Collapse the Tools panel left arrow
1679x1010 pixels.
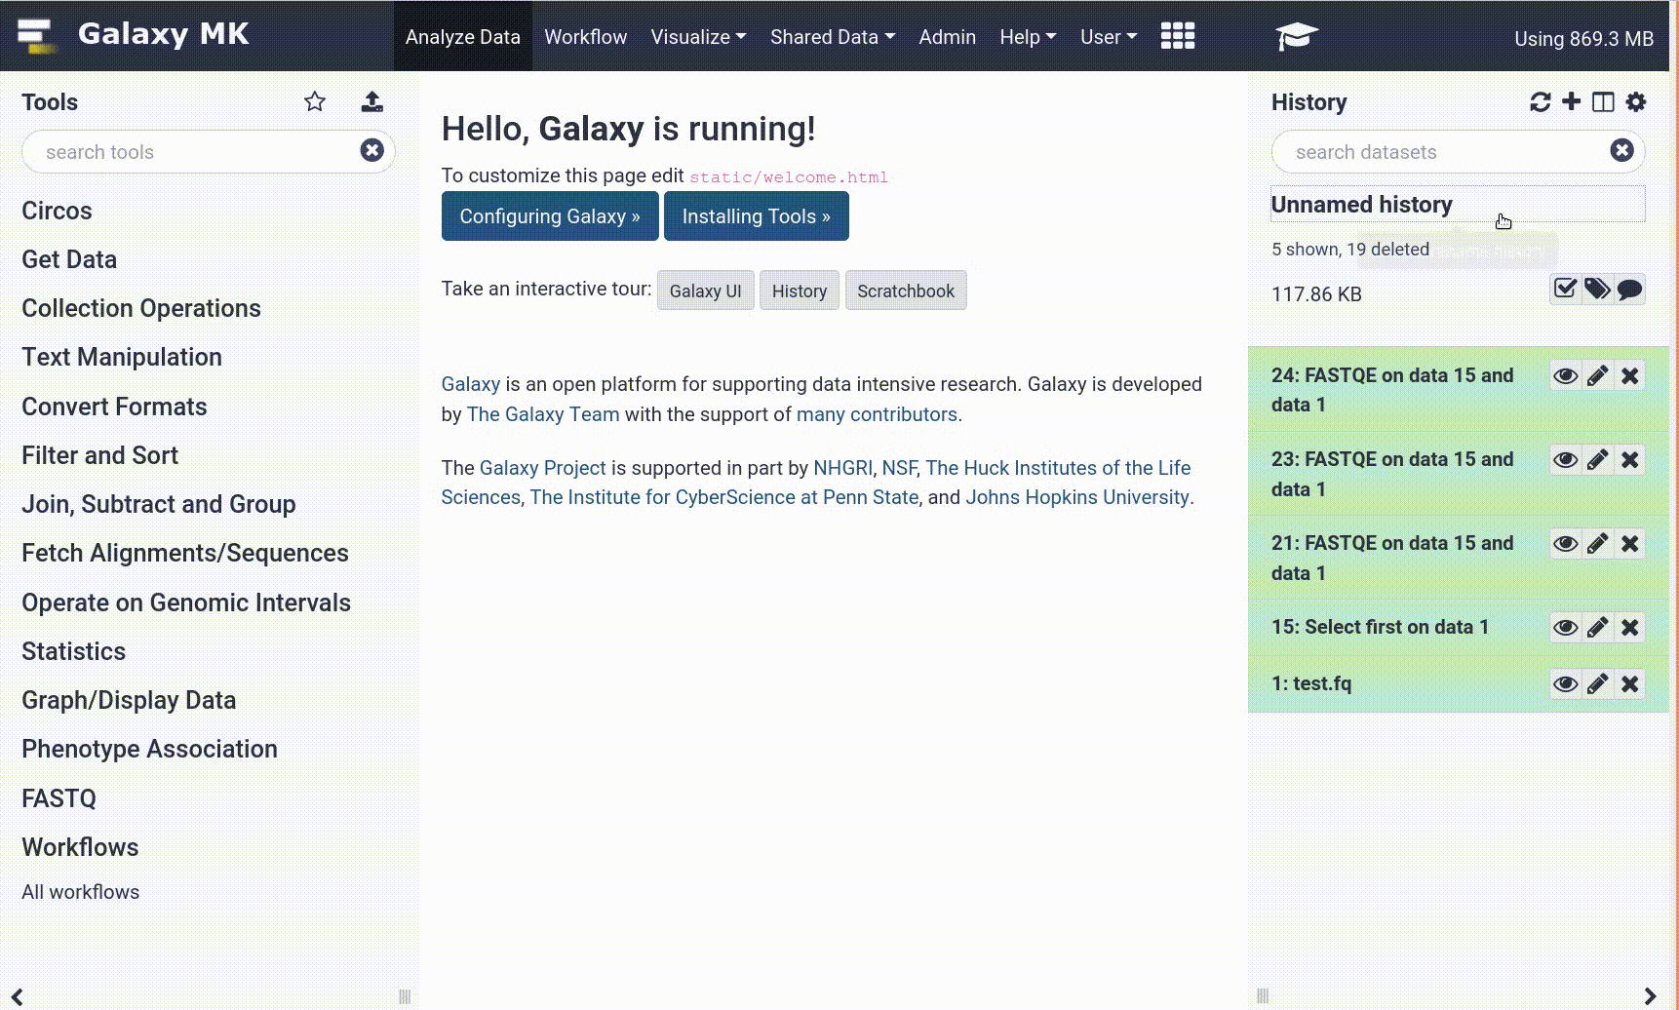17,996
